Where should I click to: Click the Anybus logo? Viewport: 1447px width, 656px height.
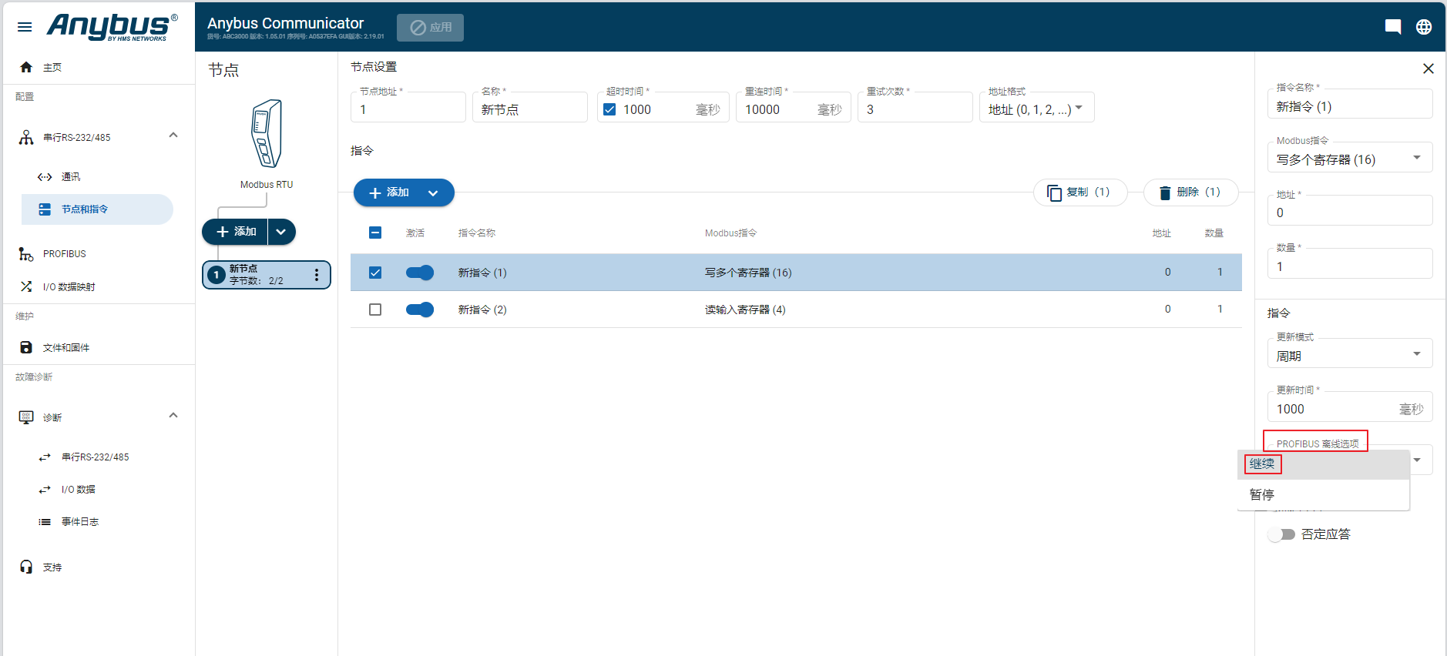(112, 27)
